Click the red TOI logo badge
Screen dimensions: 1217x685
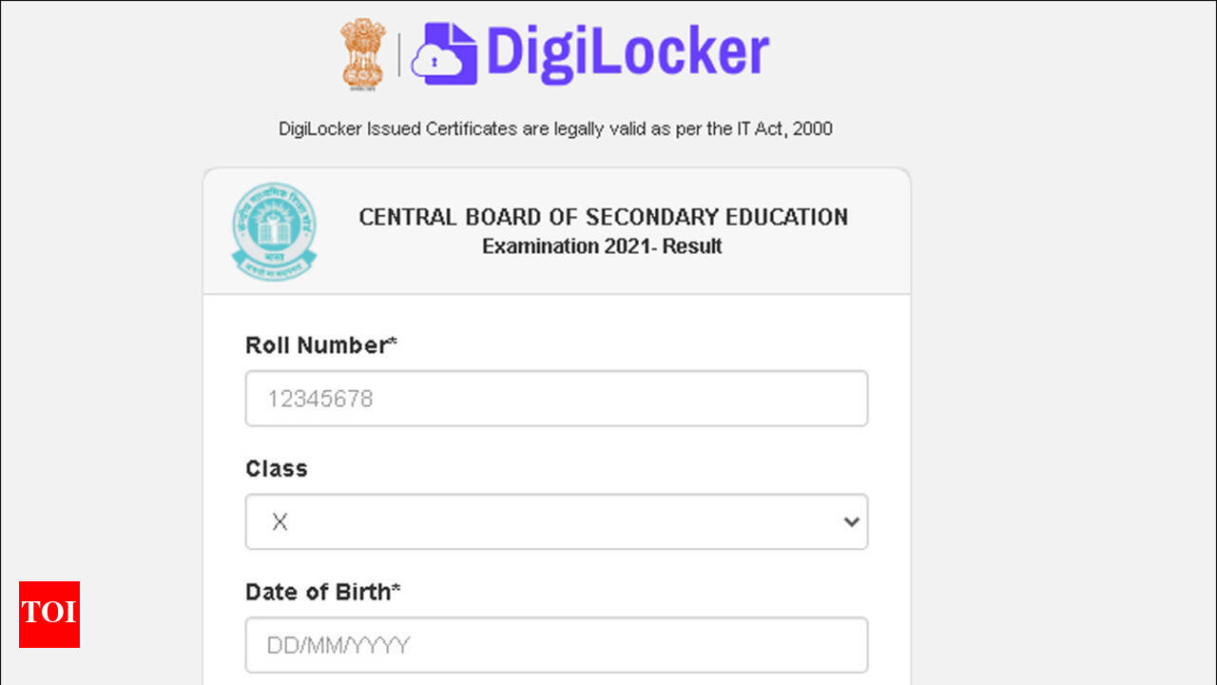[x=49, y=614]
